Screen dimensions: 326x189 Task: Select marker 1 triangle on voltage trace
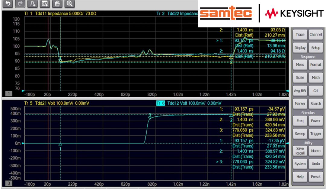(60, 144)
